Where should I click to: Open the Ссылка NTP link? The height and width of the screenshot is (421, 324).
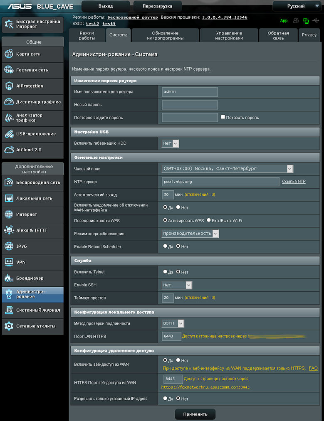tap(294, 182)
